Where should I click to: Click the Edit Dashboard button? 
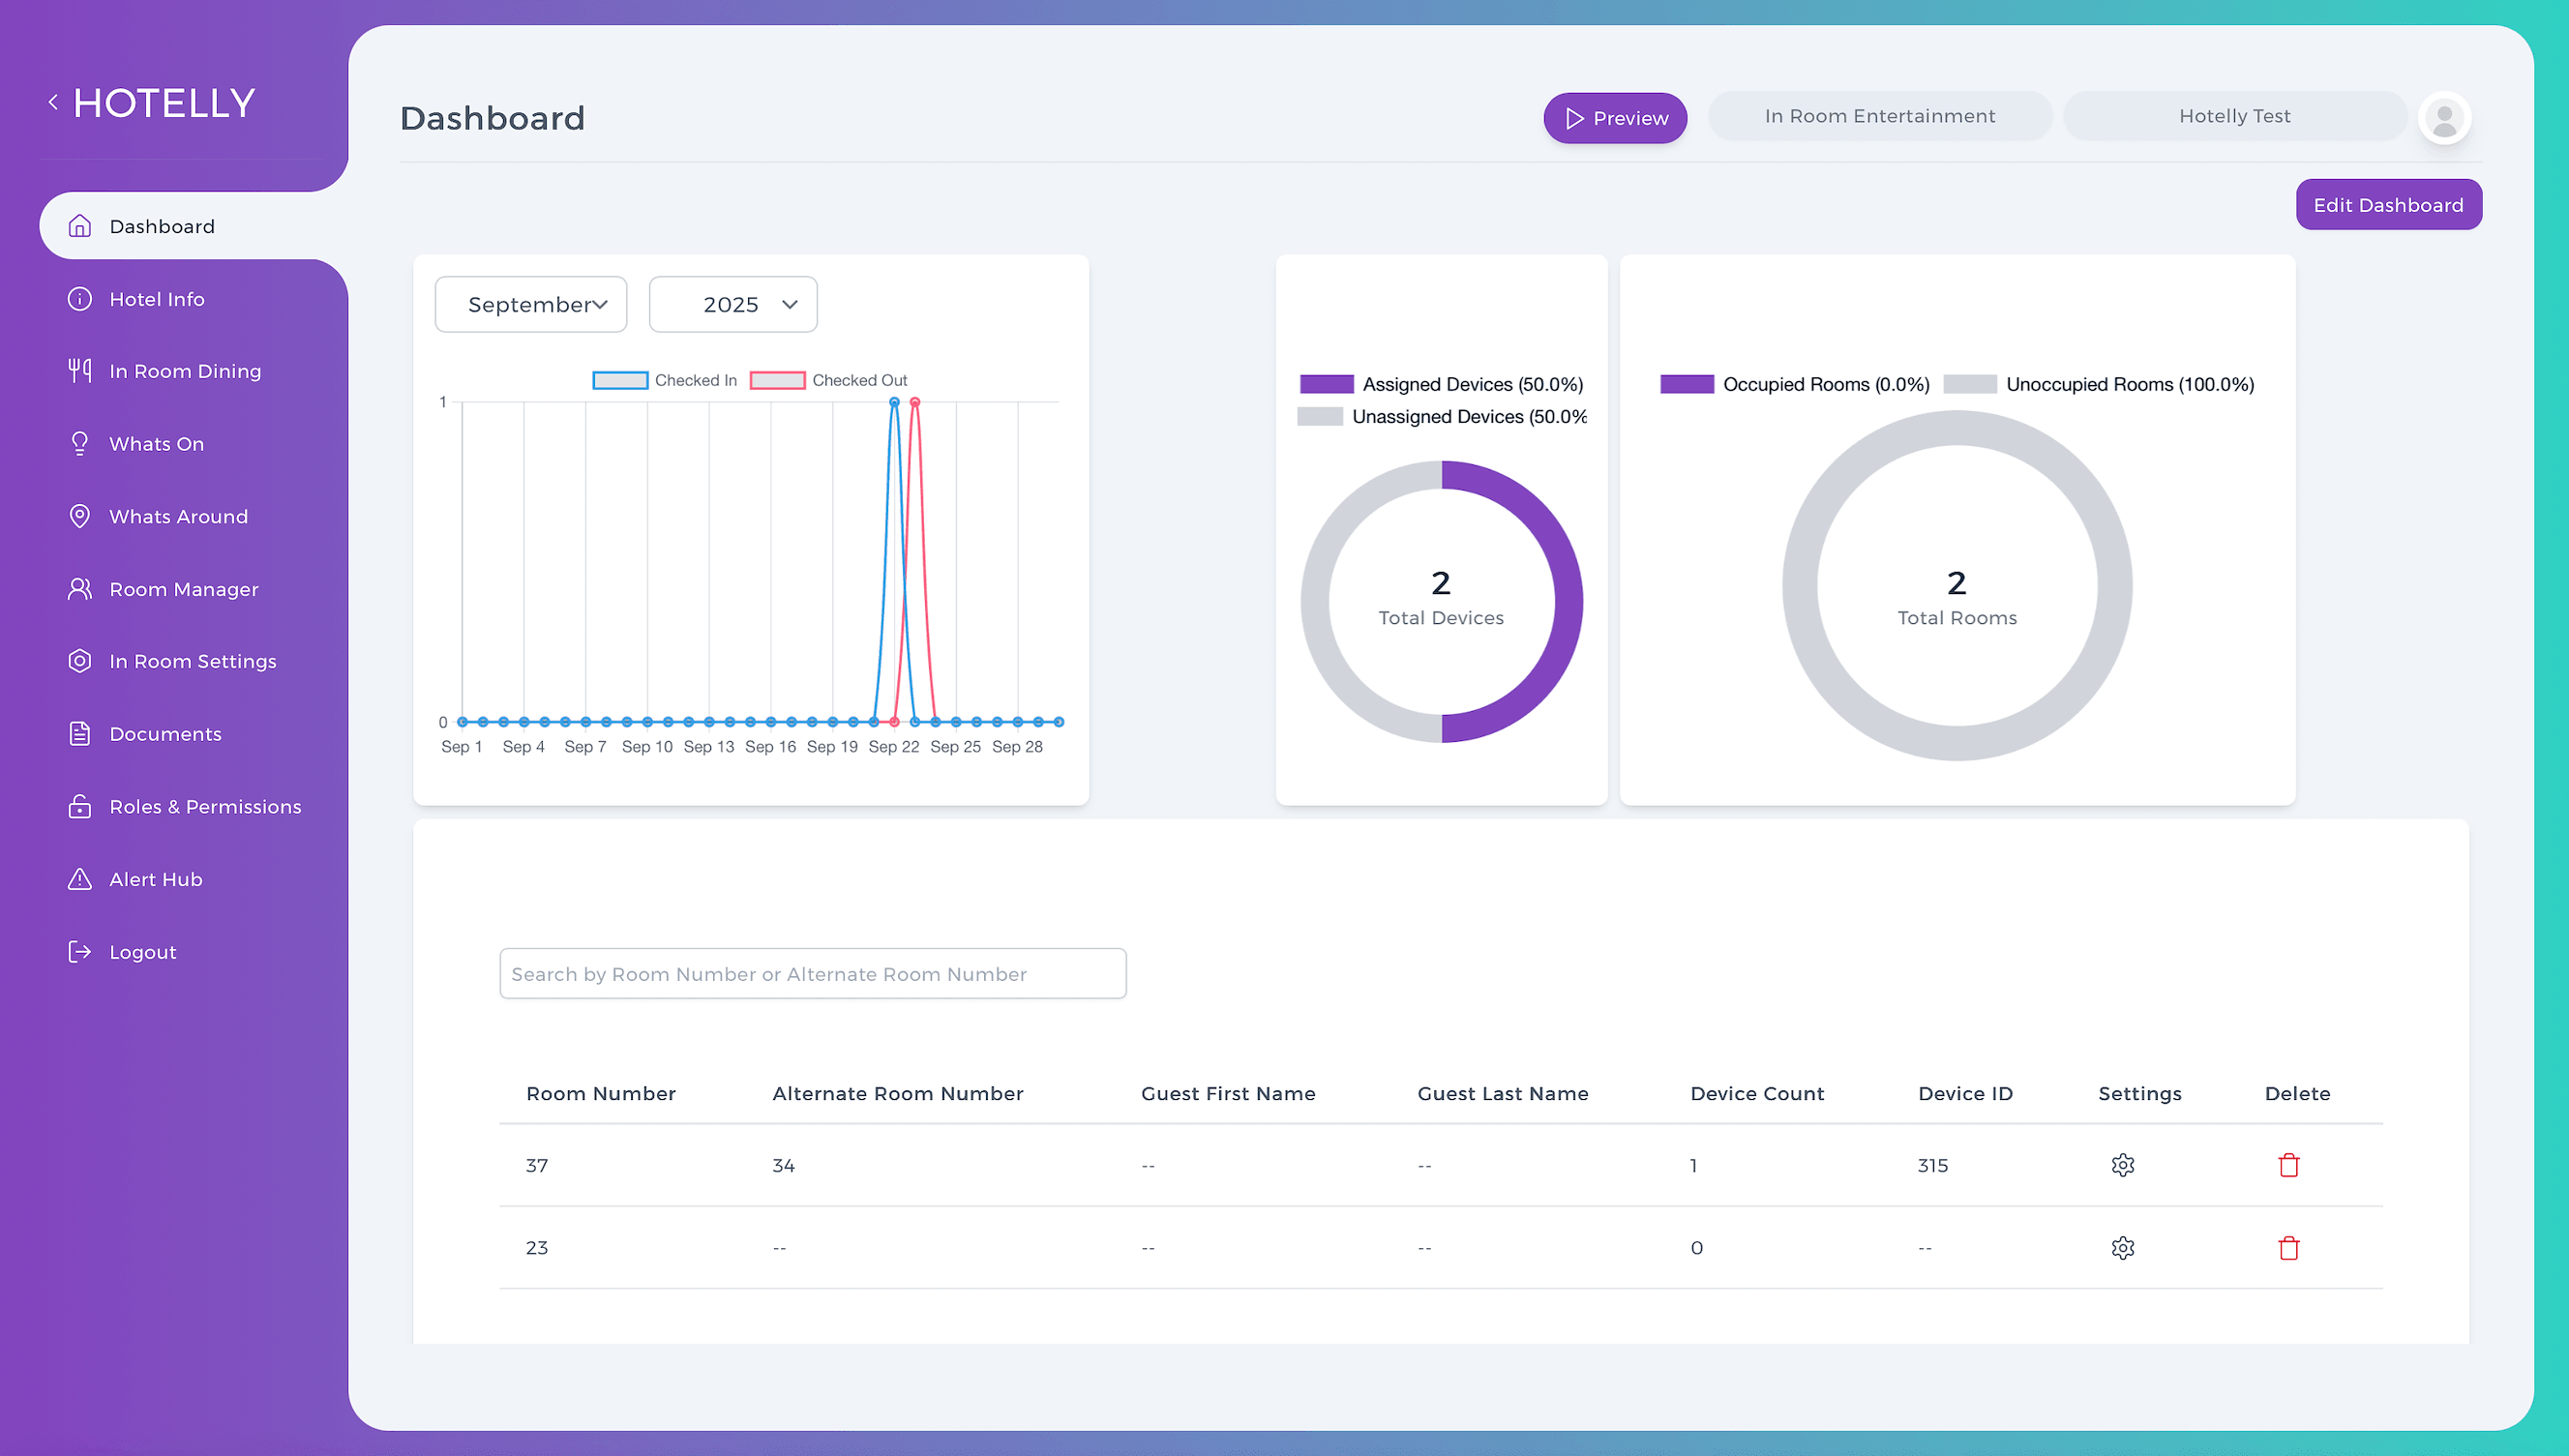tap(2388, 205)
